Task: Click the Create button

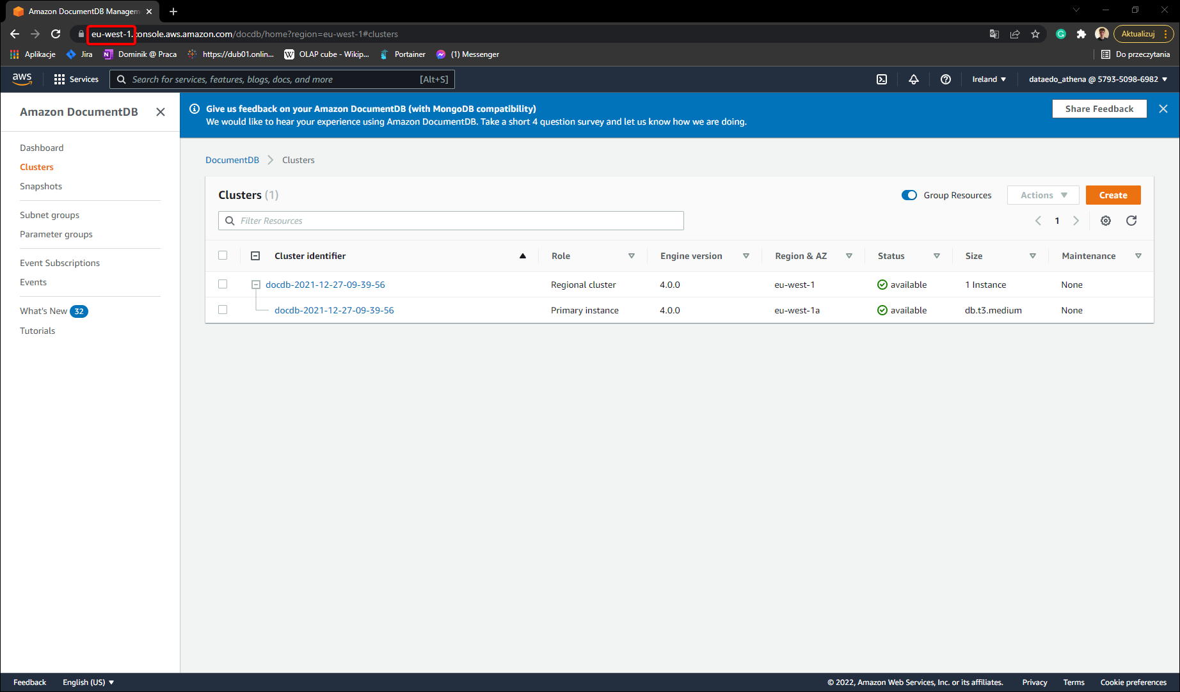Action: tap(1113, 195)
